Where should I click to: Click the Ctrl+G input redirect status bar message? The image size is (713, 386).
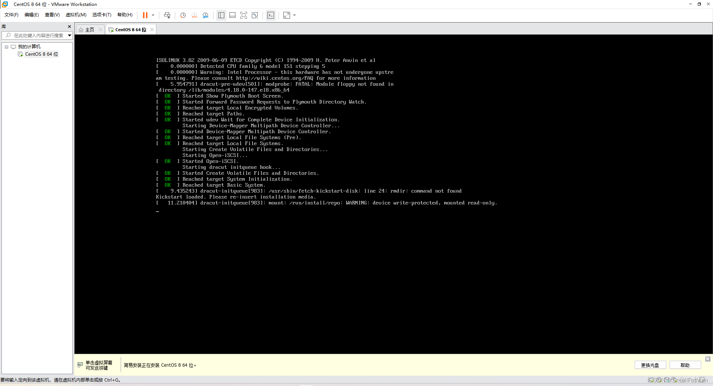pos(61,380)
